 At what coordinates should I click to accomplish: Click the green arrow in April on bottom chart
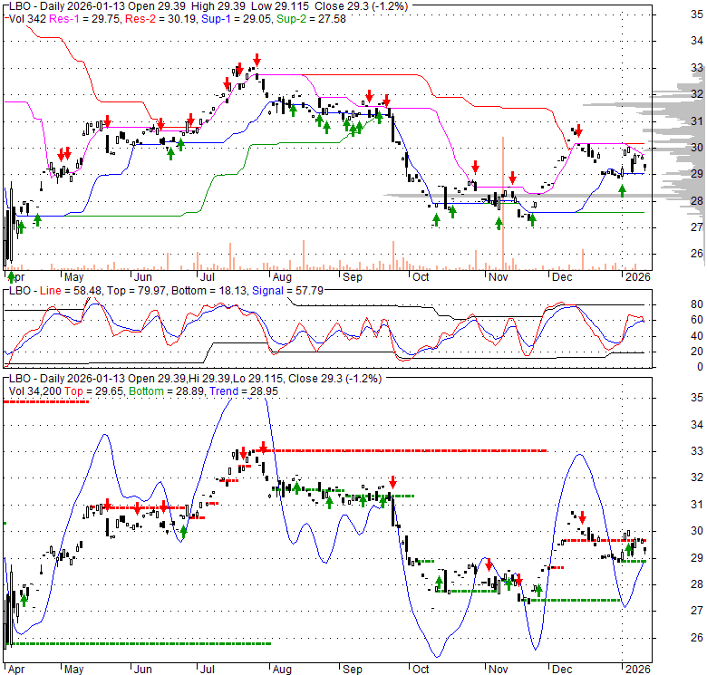(x=24, y=599)
